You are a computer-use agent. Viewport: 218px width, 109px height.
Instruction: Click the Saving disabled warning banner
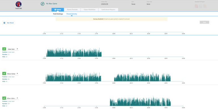point(112,19)
